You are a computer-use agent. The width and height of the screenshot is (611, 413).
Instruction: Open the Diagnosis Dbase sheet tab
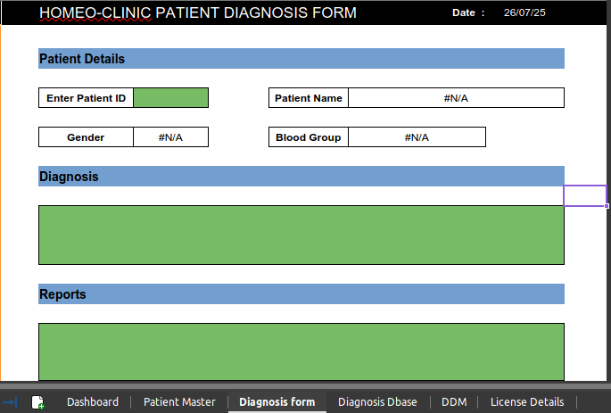(377, 402)
